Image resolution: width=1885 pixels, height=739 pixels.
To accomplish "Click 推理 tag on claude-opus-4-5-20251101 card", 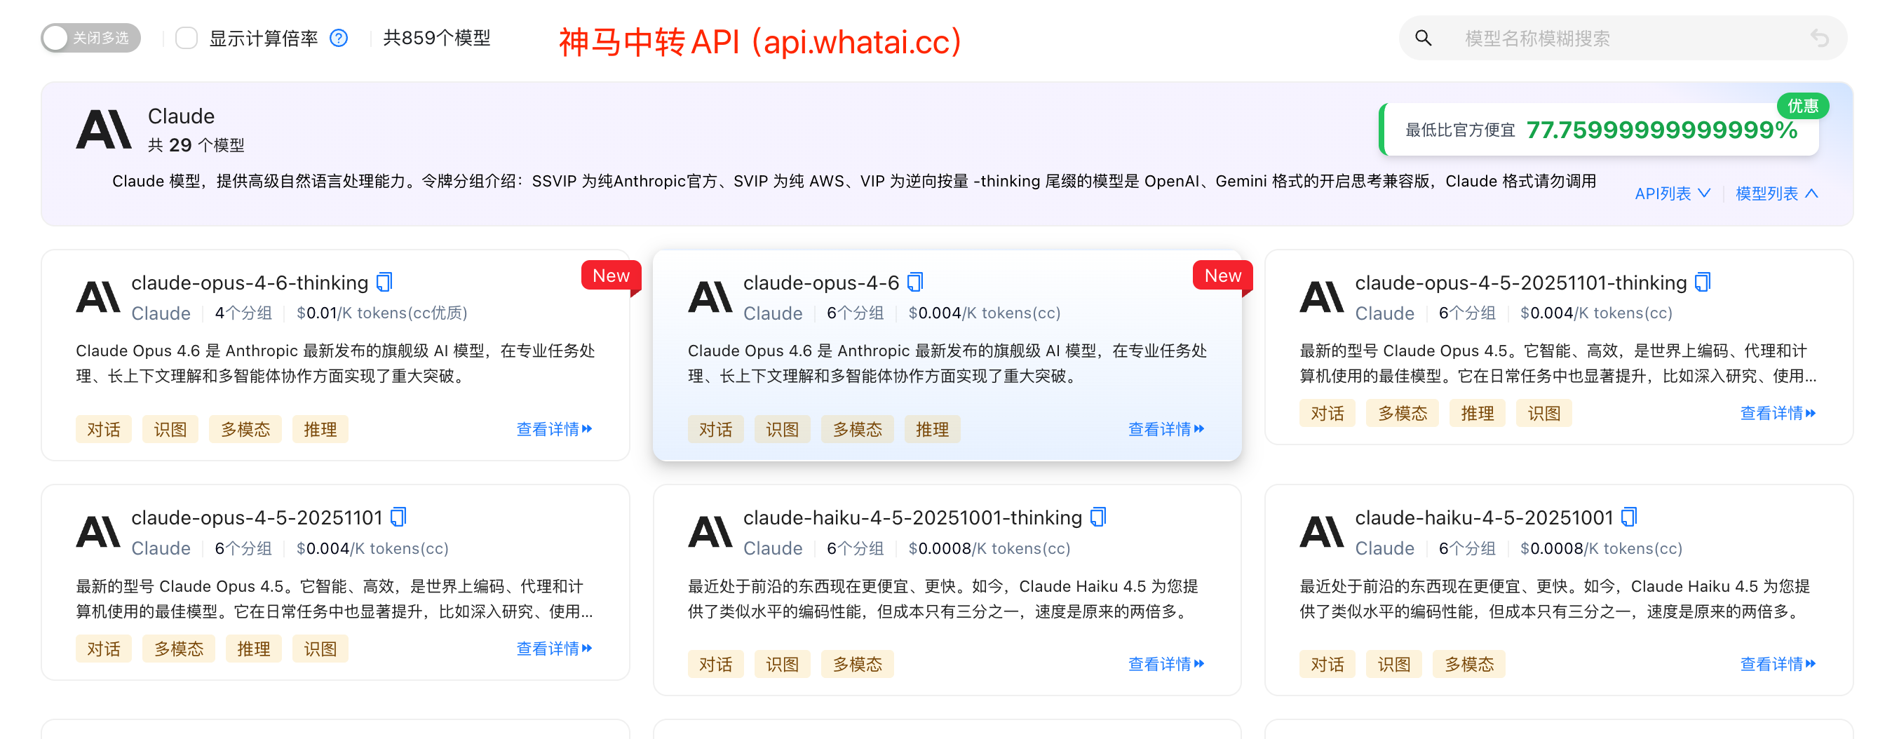I will click(253, 649).
